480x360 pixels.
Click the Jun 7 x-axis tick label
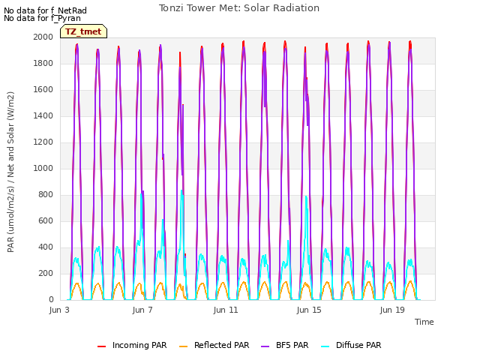(142, 310)
